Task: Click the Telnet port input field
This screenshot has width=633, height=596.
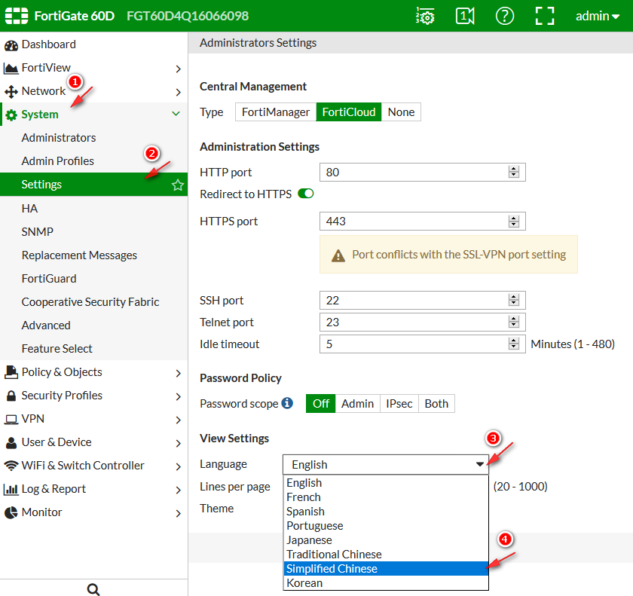Action: (422, 322)
